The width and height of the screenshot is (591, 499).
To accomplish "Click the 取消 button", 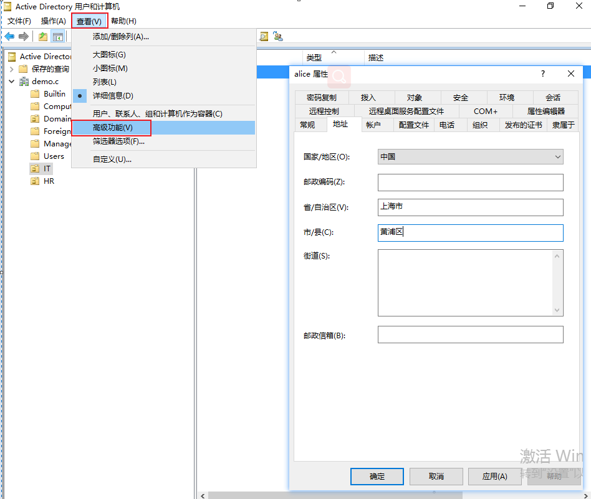I will [436, 476].
